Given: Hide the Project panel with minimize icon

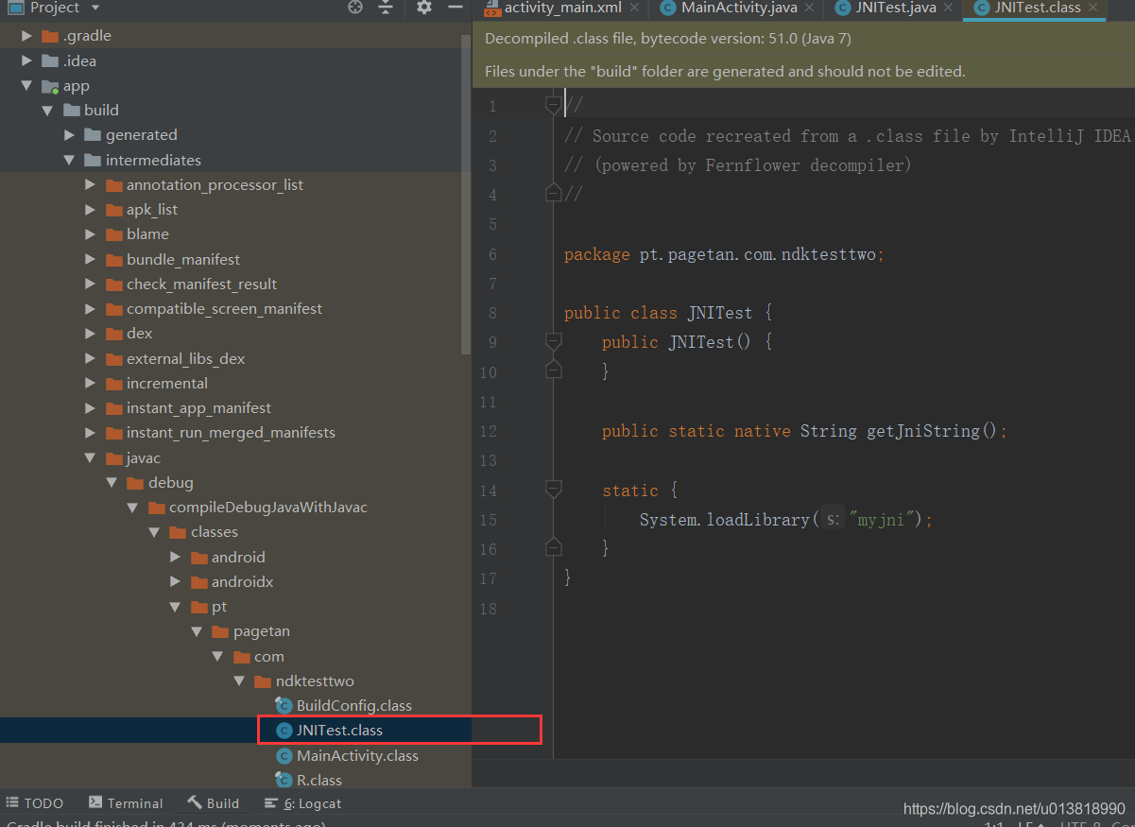Looking at the screenshot, I should [456, 8].
